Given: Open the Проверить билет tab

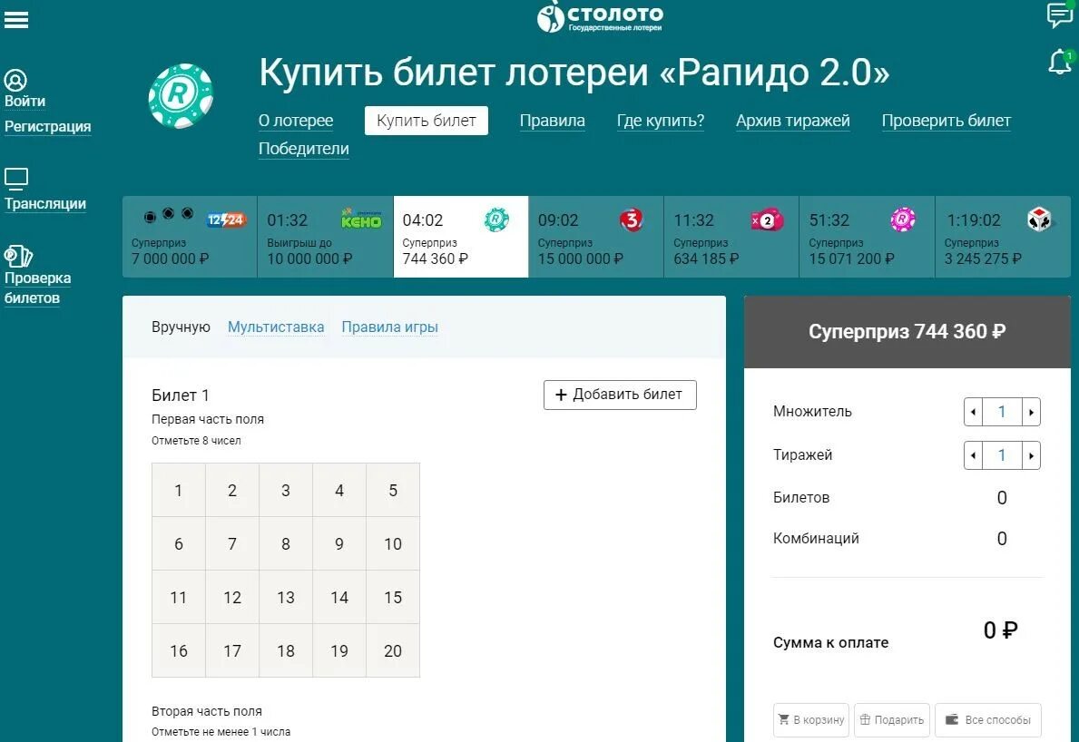Looking at the screenshot, I should pos(947,121).
